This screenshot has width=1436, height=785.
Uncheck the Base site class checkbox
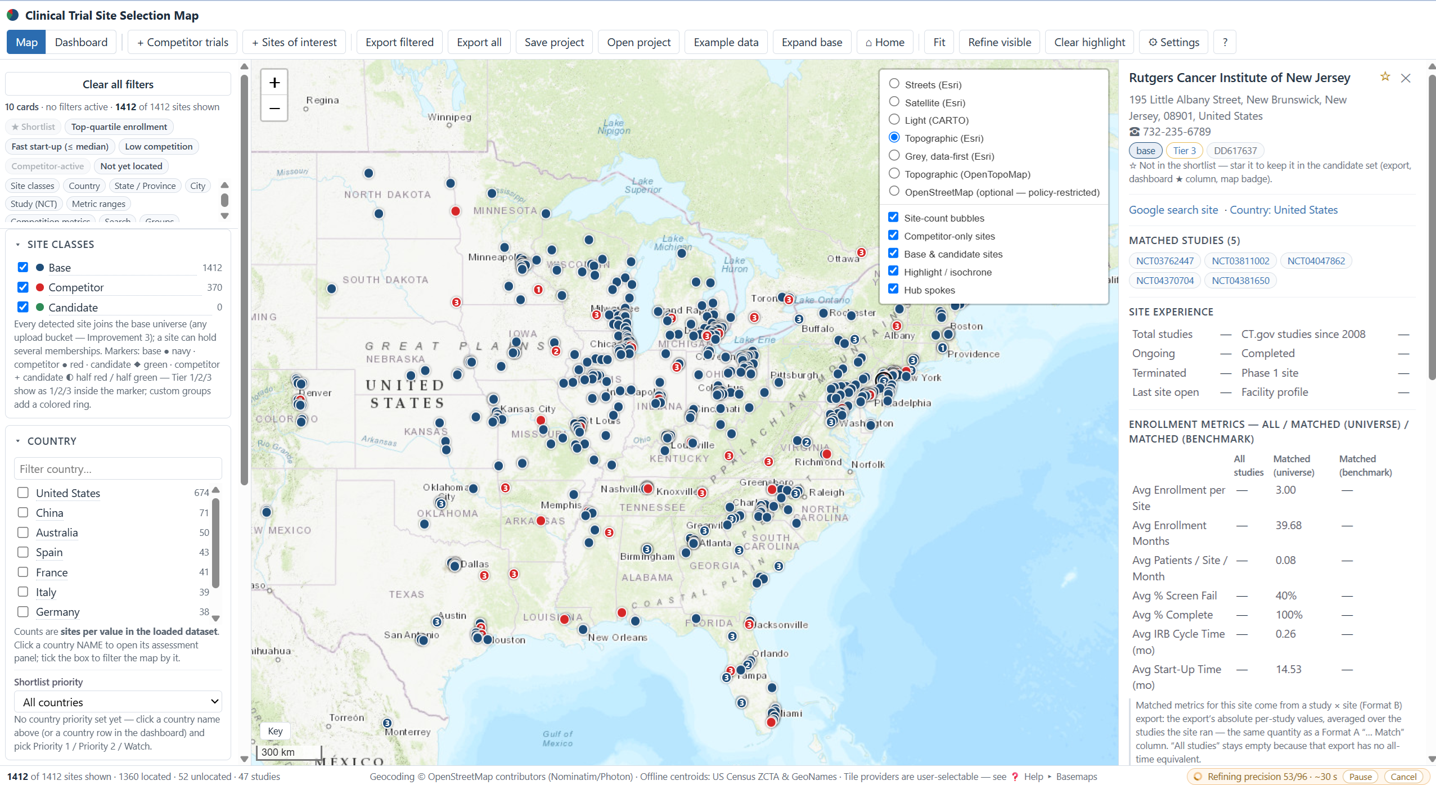pos(22,267)
